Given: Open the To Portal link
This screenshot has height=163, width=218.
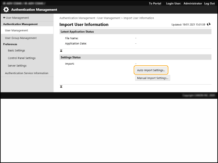Looking at the screenshot, I should coord(155,3).
